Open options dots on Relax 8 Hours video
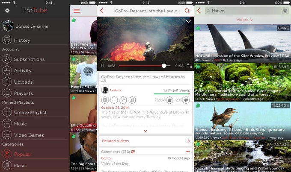Viewport: 291px width, 172px height. 288,144
